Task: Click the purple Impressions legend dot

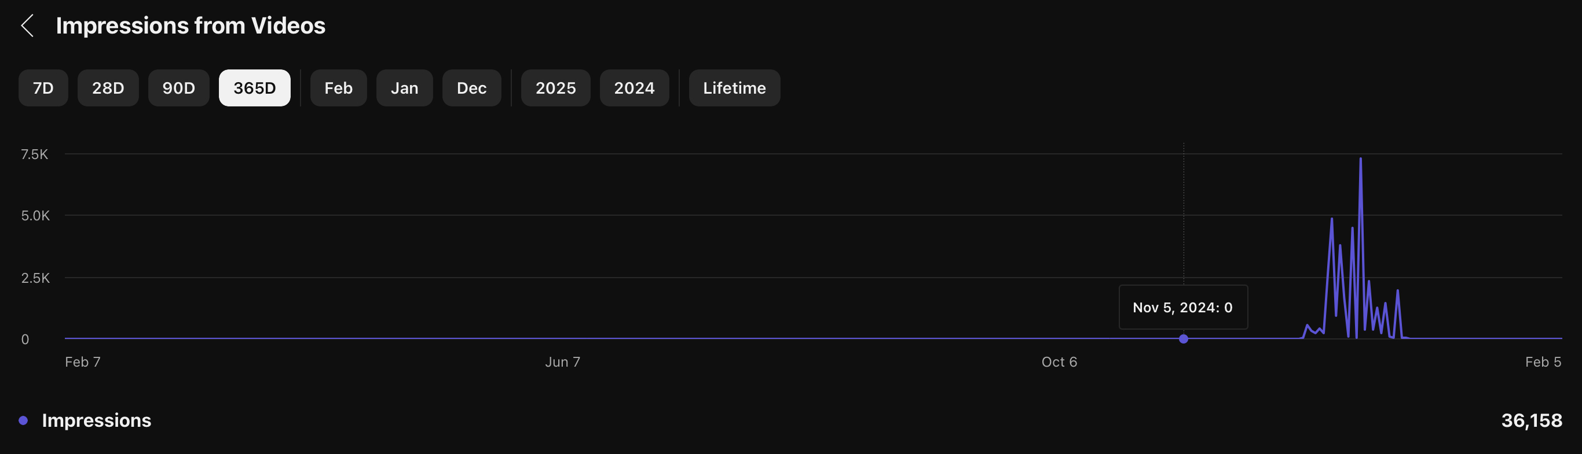Action: coord(23,420)
